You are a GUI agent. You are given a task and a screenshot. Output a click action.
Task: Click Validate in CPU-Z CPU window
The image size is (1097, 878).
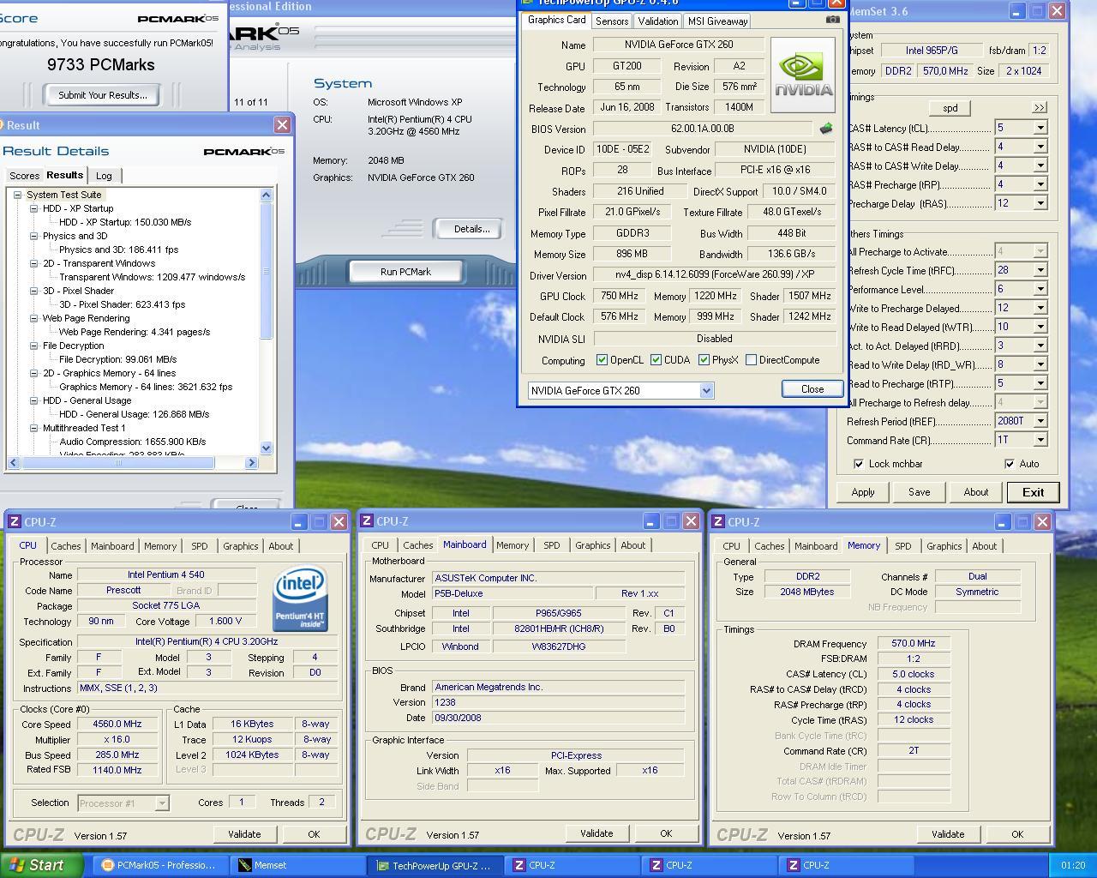[244, 834]
